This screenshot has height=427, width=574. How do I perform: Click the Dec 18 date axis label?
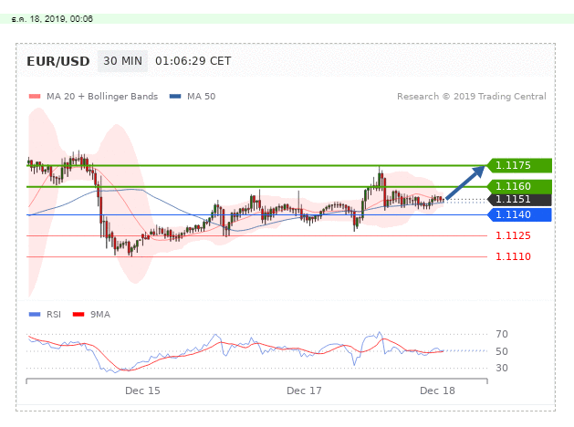click(437, 391)
